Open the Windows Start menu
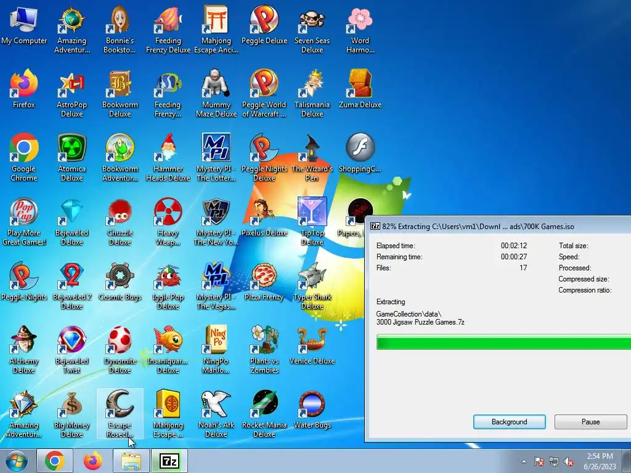The height and width of the screenshot is (473, 631). (x=16, y=461)
